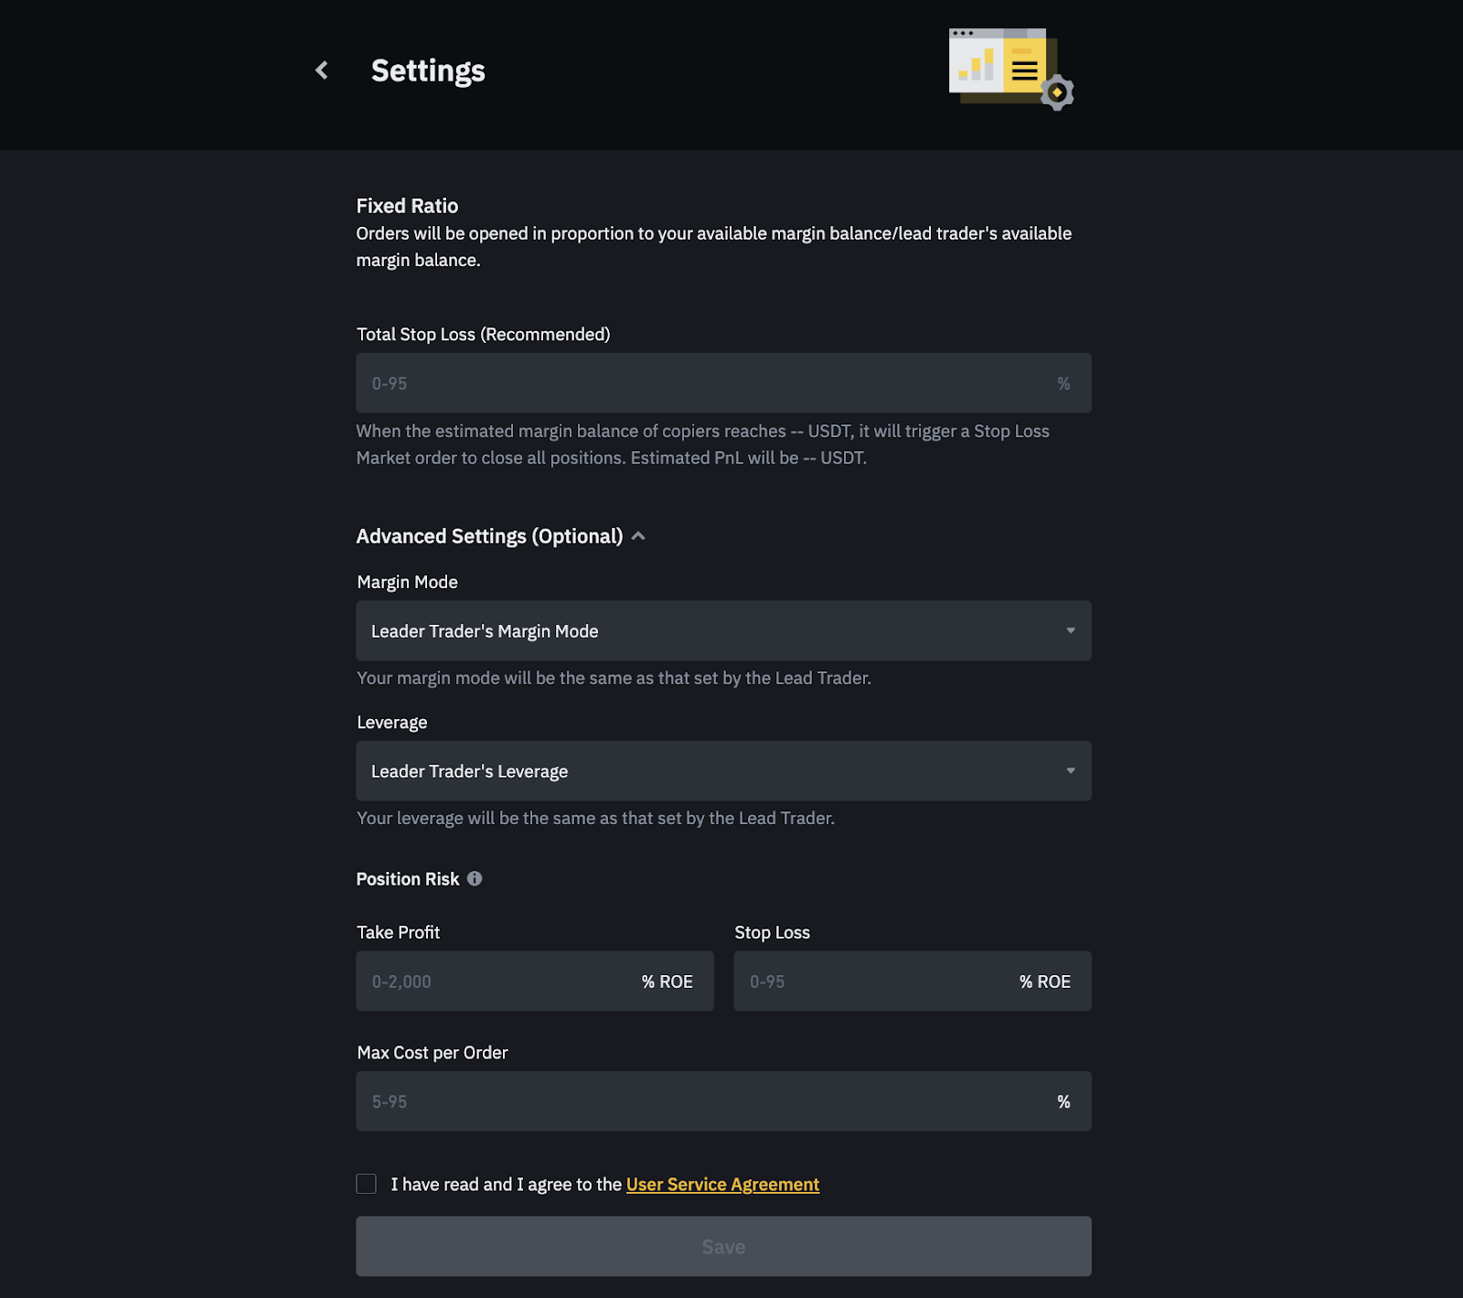Click the Position Risk info icon
This screenshot has width=1463, height=1298.
(x=475, y=878)
